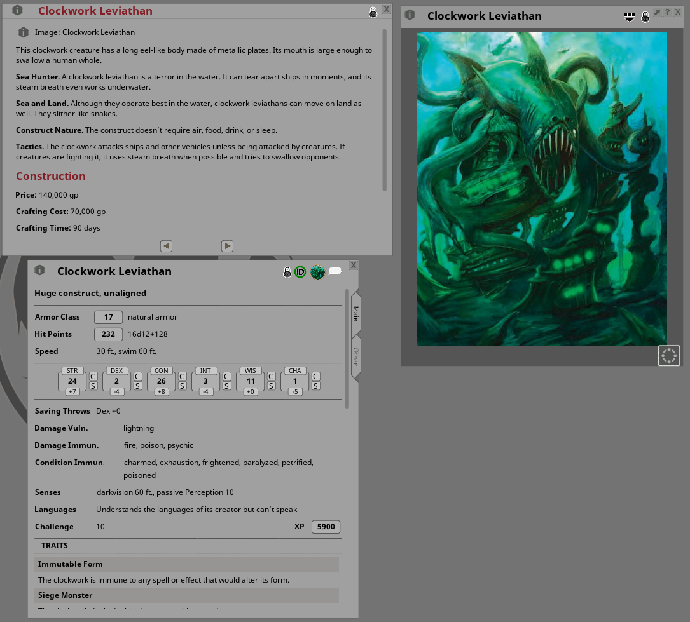The height and width of the screenshot is (622, 690).
Task: Switch to the Other tab
Action: tap(355, 355)
